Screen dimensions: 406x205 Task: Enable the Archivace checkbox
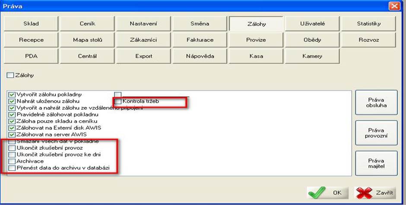pyautogui.click(x=12, y=161)
